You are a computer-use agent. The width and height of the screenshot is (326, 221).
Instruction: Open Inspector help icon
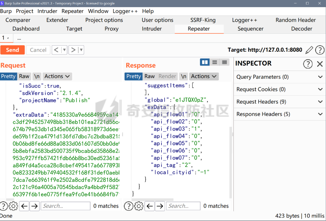(308, 64)
